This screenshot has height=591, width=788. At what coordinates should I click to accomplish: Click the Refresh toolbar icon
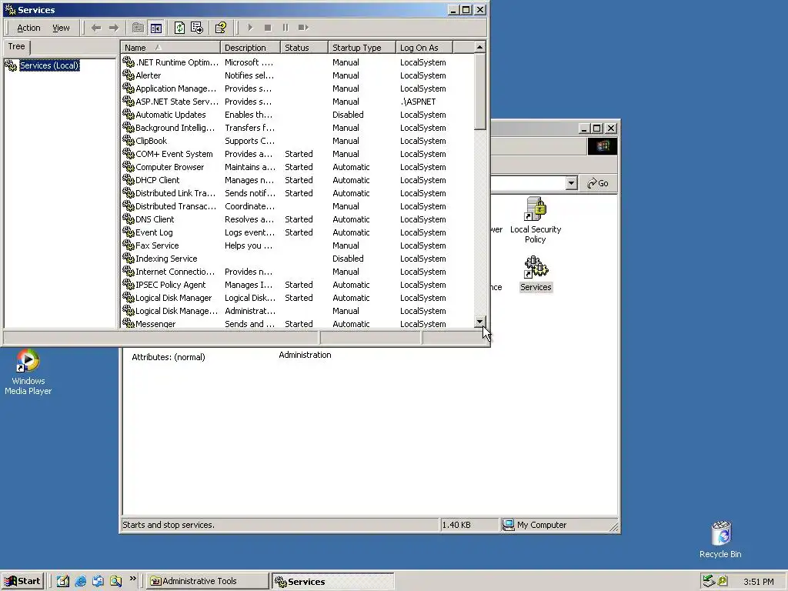[x=179, y=28]
